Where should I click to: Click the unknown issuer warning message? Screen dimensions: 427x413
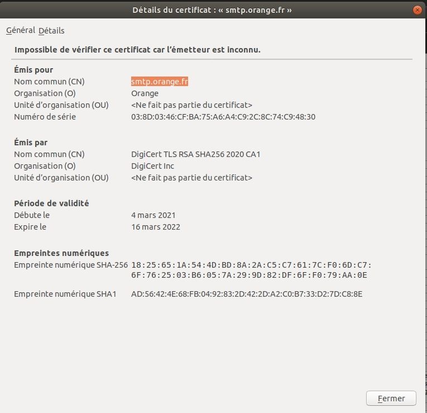click(x=137, y=50)
